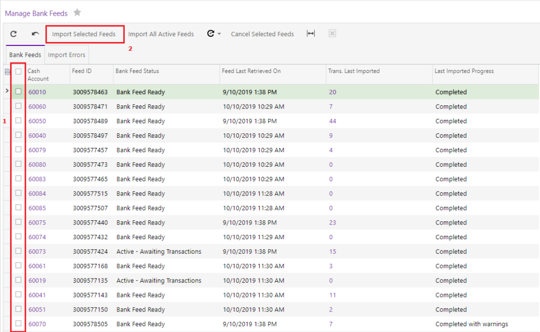Click the Refresh icon in the toolbar
The width and height of the screenshot is (540, 332).
click(x=13, y=33)
